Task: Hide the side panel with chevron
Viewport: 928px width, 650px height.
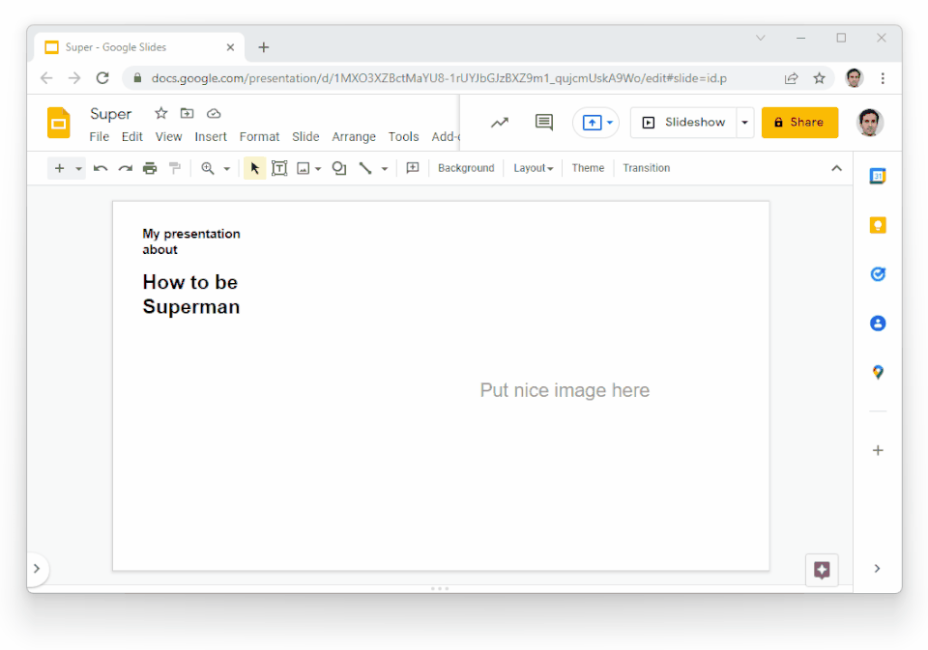Action: click(x=877, y=568)
